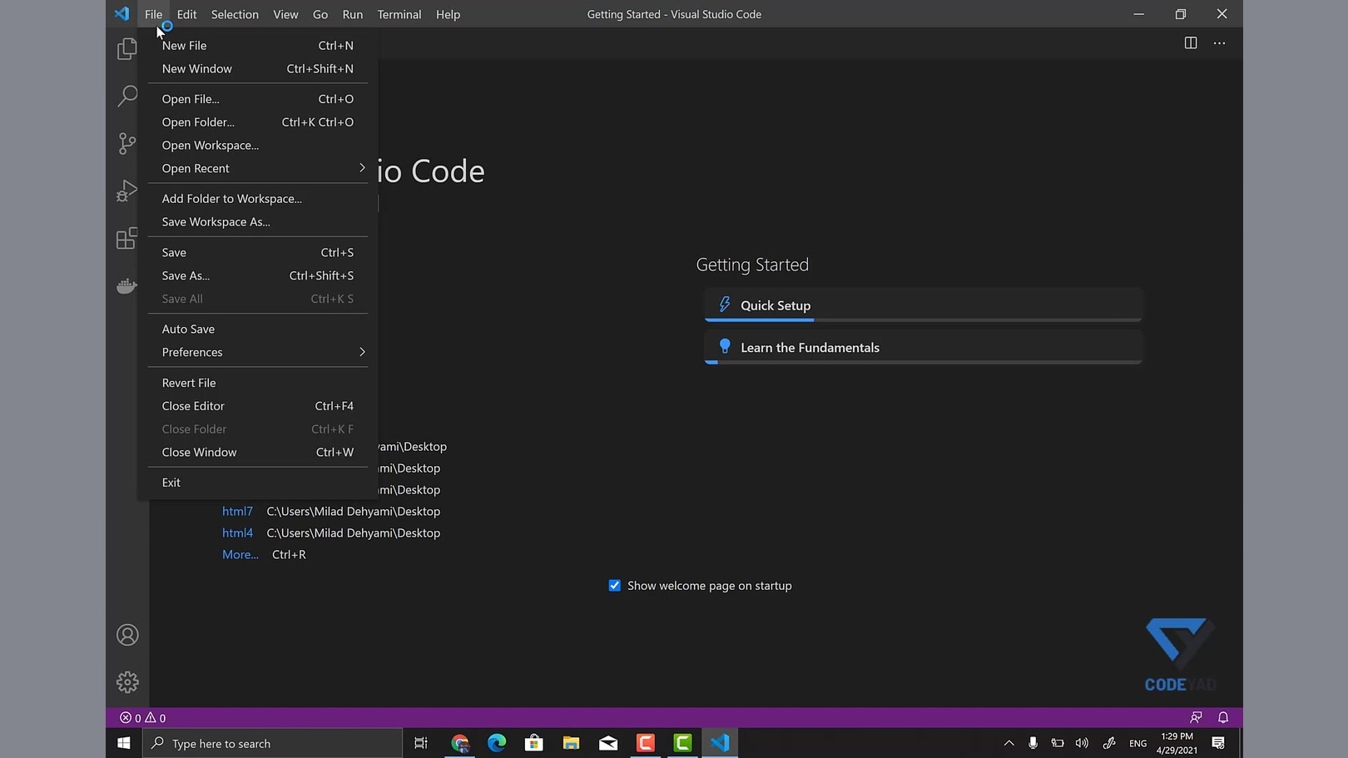Open the Extensions view icon
The height and width of the screenshot is (758, 1348).
pyautogui.click(x=127, y=239)
